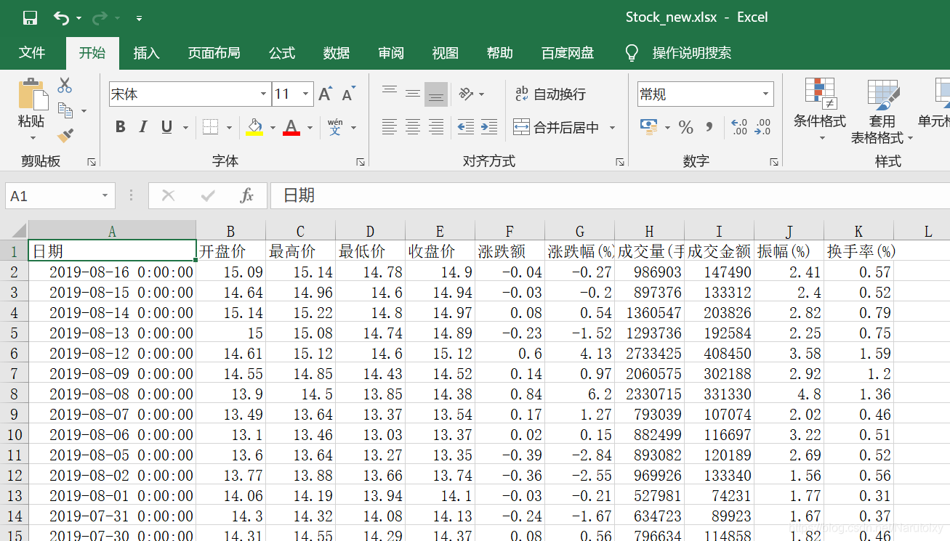Image resolution: width=950 pixels, height=541 pixels.
Task: Click the 粘贴 paste button
Action: click(x=32, y=103)
